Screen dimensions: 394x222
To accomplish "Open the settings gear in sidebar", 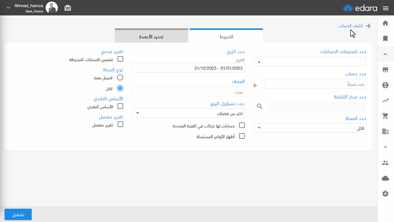I will click(385, 194).
